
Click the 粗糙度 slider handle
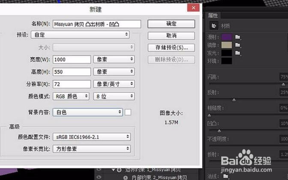(209, 116)
